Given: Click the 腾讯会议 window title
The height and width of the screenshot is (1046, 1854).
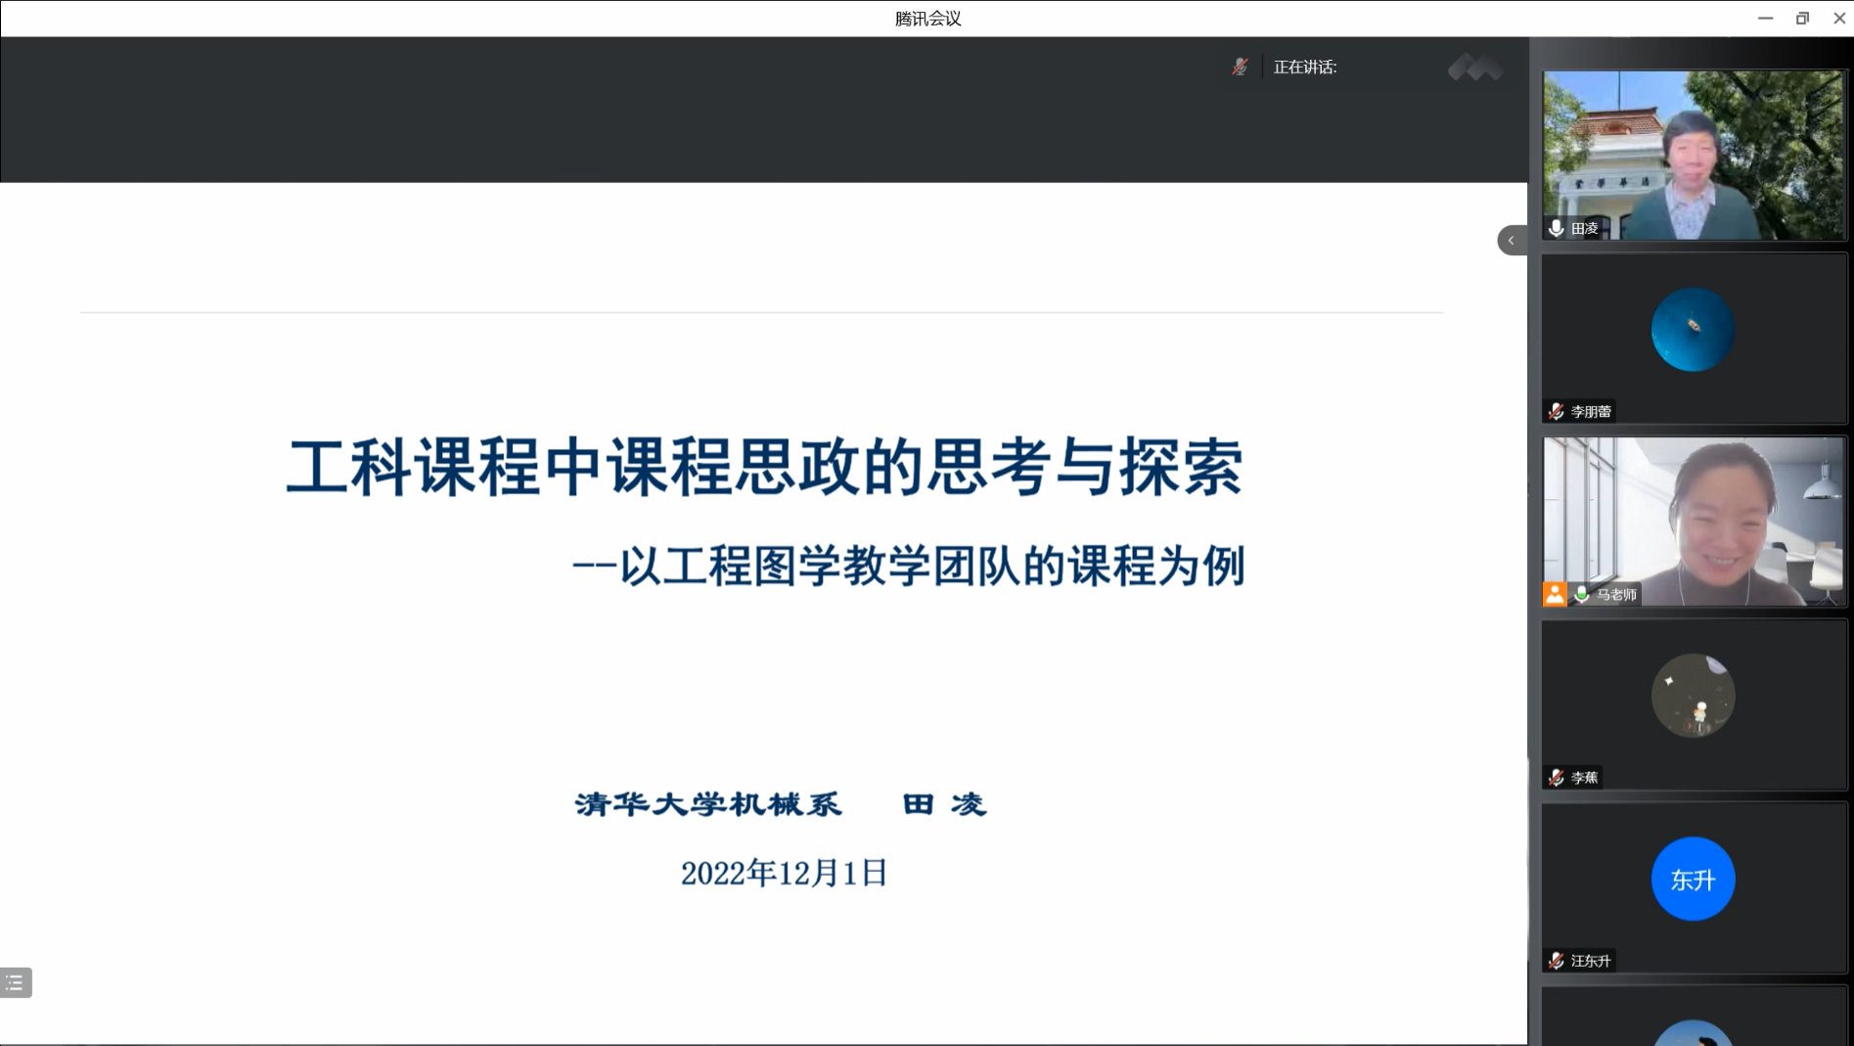Looking at the screenshot, I should 927,18.
